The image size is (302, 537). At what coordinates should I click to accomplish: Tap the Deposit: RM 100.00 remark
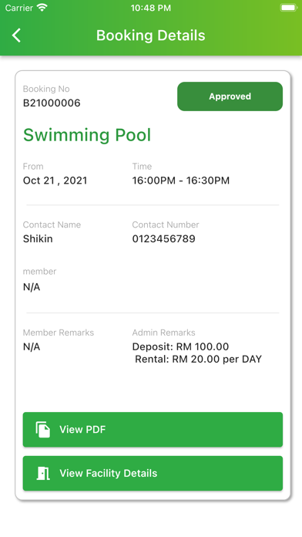point(180,346)
